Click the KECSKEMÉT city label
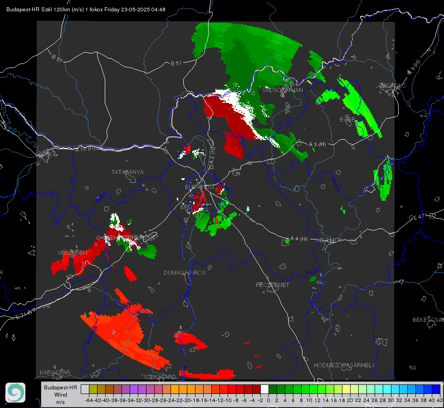Image resolution: width=444 pixels, height=408 pixels. [x=273, y=285]
